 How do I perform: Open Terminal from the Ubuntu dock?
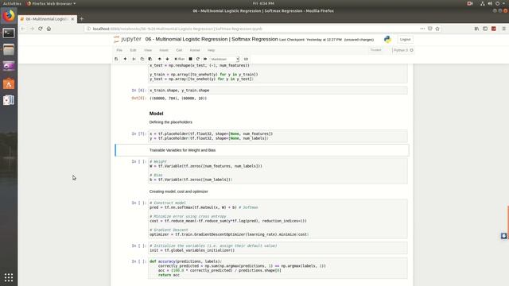(x=9, y=33)
